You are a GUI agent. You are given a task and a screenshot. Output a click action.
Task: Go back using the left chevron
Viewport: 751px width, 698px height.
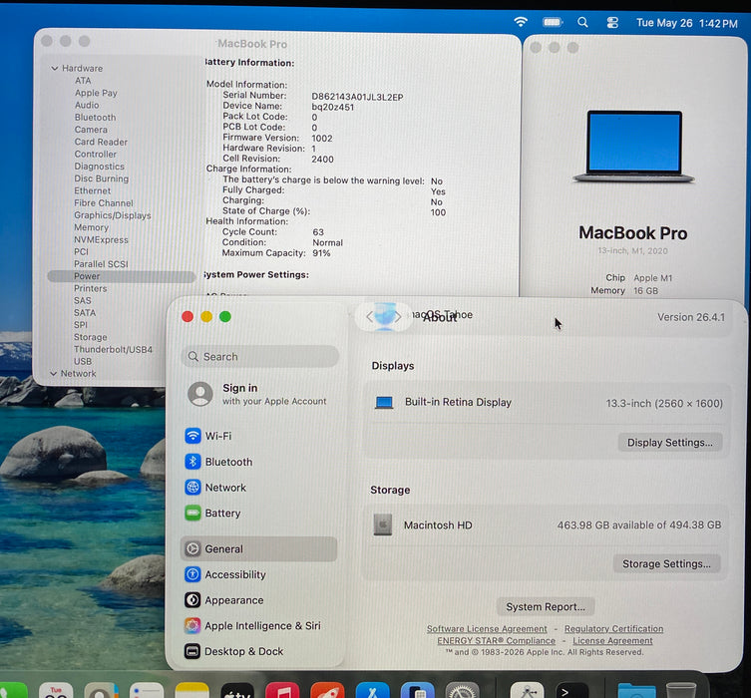(x=369, y=316)
